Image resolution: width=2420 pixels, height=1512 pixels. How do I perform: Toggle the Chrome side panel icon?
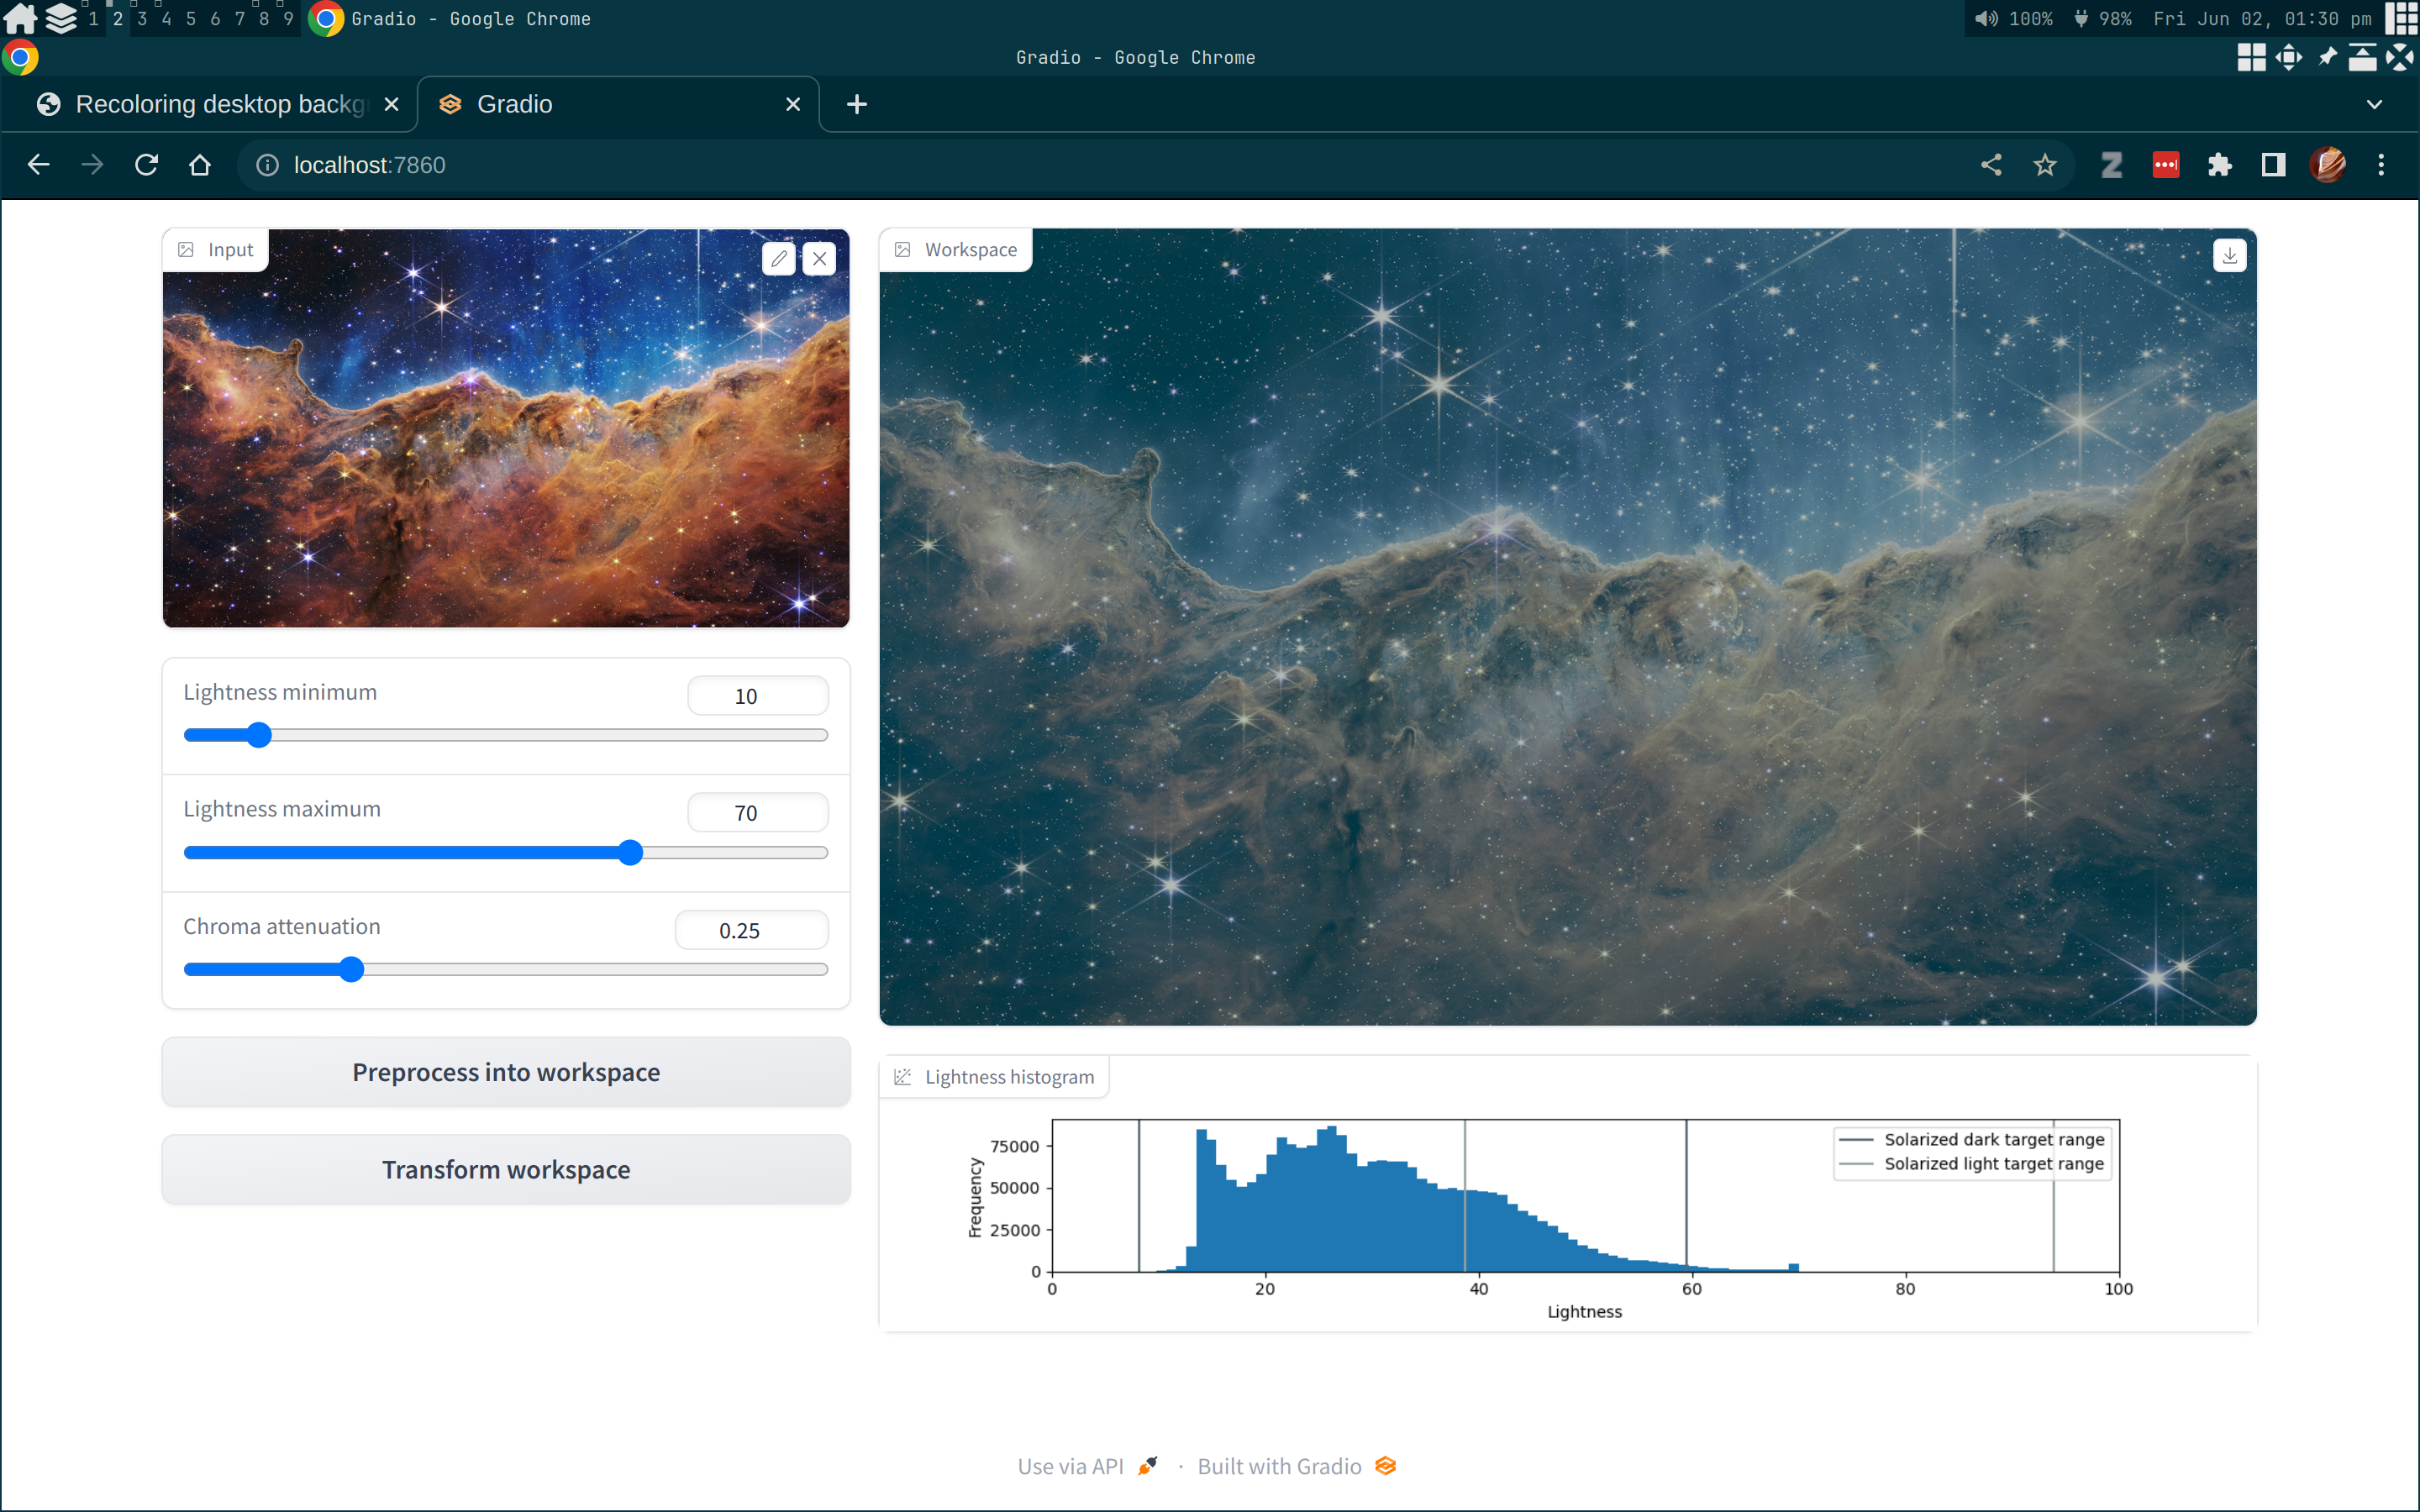point(2273,165)
